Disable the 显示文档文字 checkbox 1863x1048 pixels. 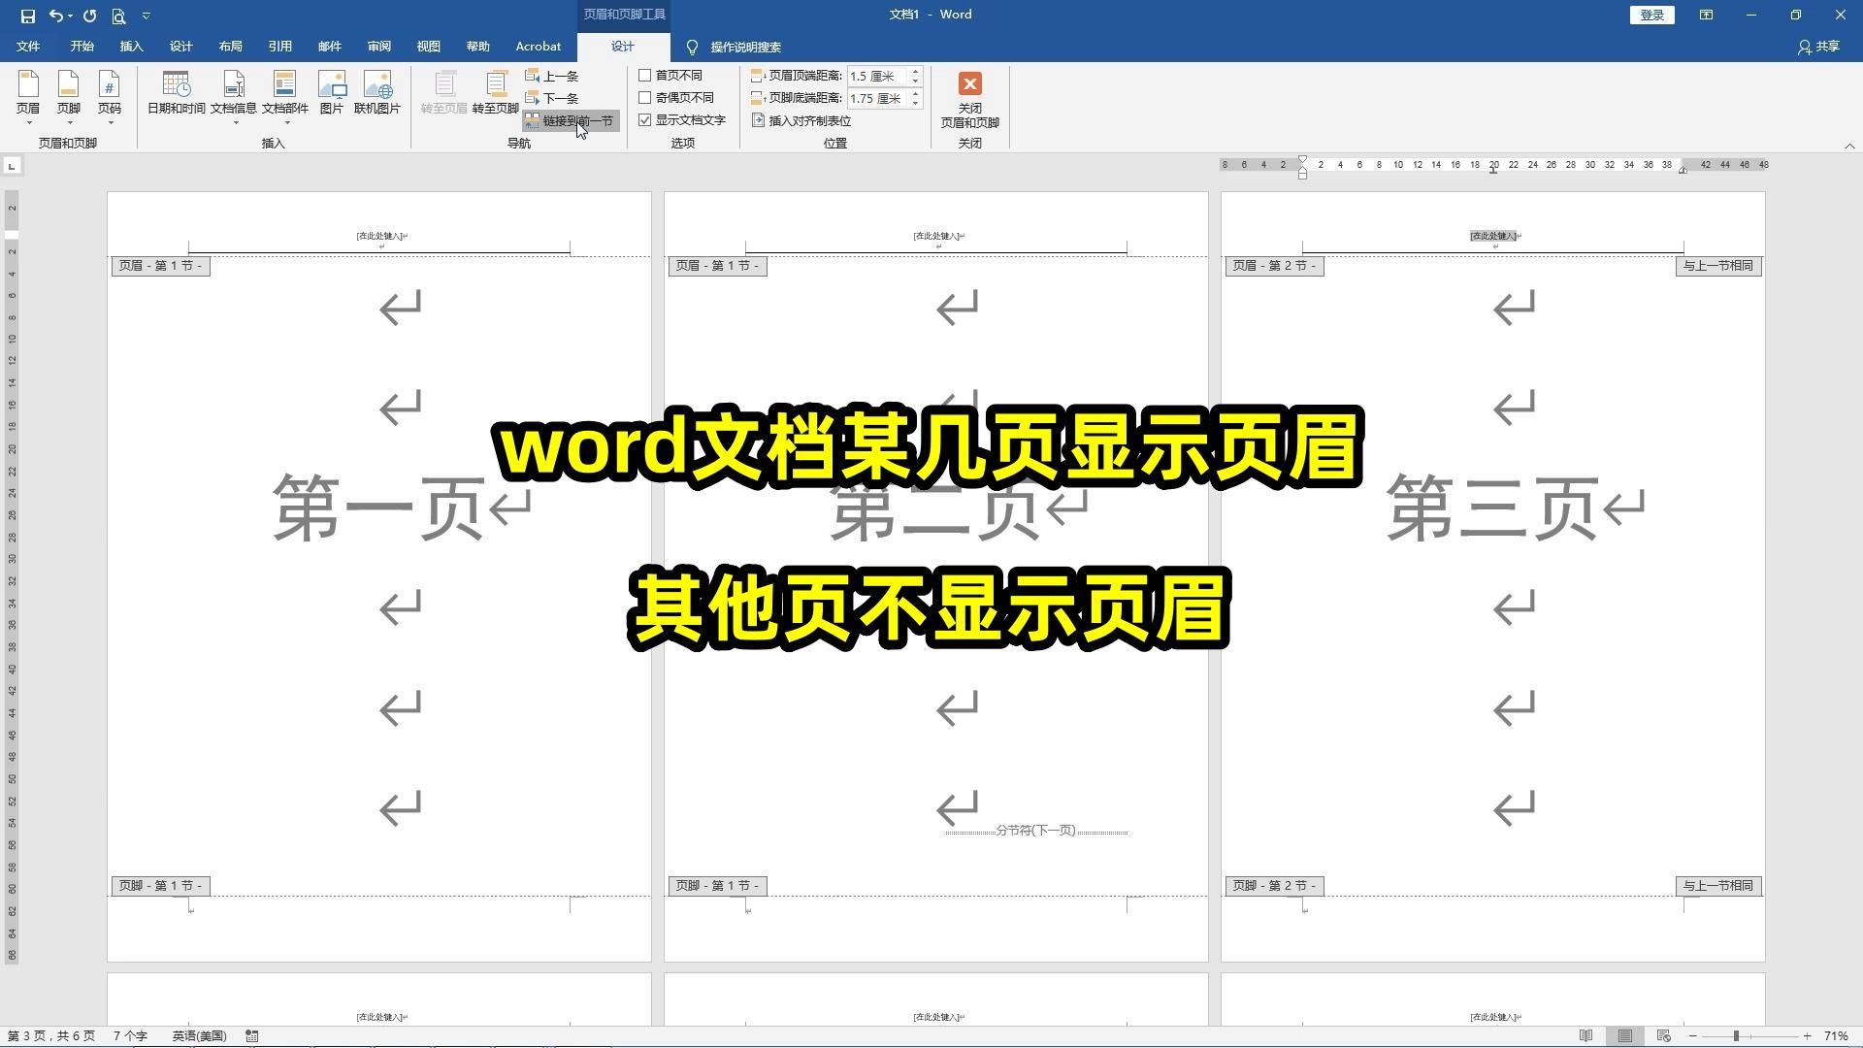click(645, 119)
